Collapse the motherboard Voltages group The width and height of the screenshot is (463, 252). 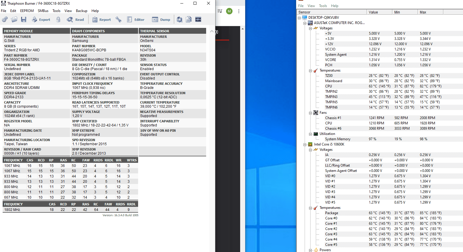coord(311,28)
